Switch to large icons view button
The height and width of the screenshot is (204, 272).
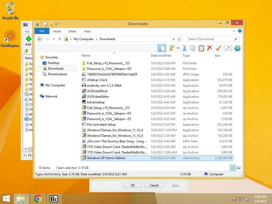239,168
